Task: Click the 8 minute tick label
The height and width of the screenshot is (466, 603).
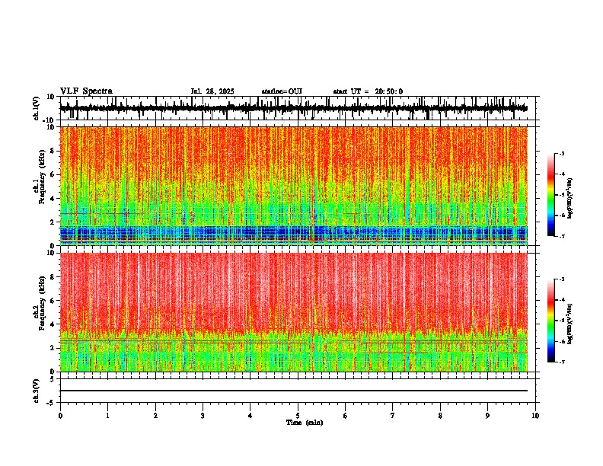Action: [440, 416]
